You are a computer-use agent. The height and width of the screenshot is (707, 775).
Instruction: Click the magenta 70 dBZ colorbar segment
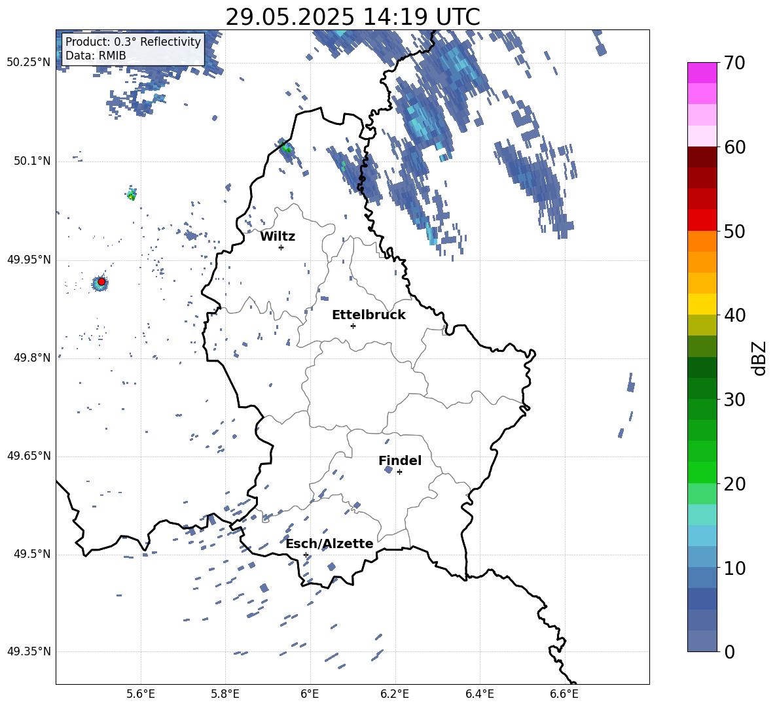(x=702, y=73)
